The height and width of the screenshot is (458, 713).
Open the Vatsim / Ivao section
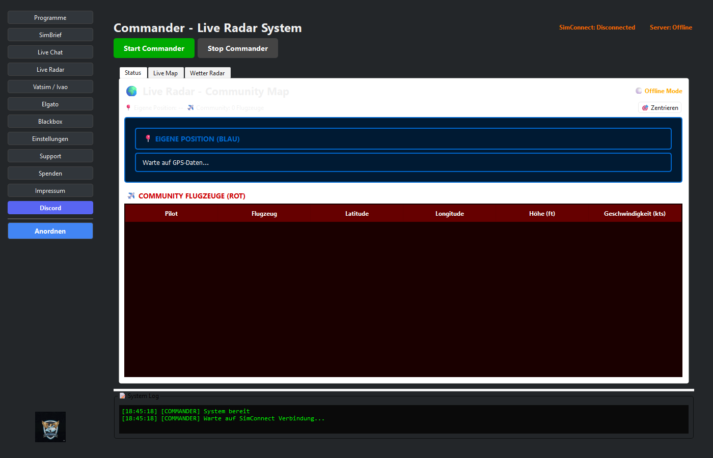50,87
